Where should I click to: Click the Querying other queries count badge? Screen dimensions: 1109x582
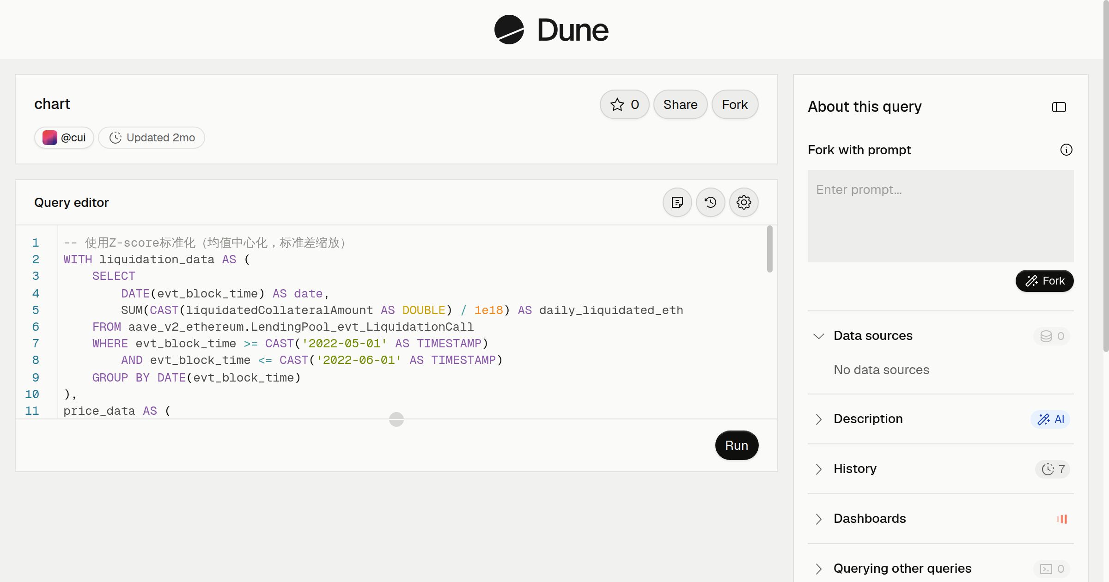click(x=1052, y=569)
